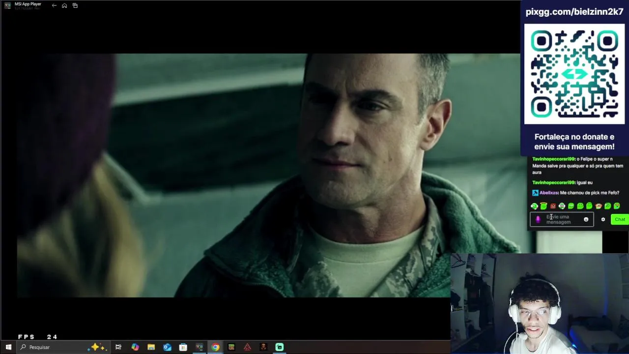
Task: Open MSI App Player home screen
Action: (x=64, y=5)
